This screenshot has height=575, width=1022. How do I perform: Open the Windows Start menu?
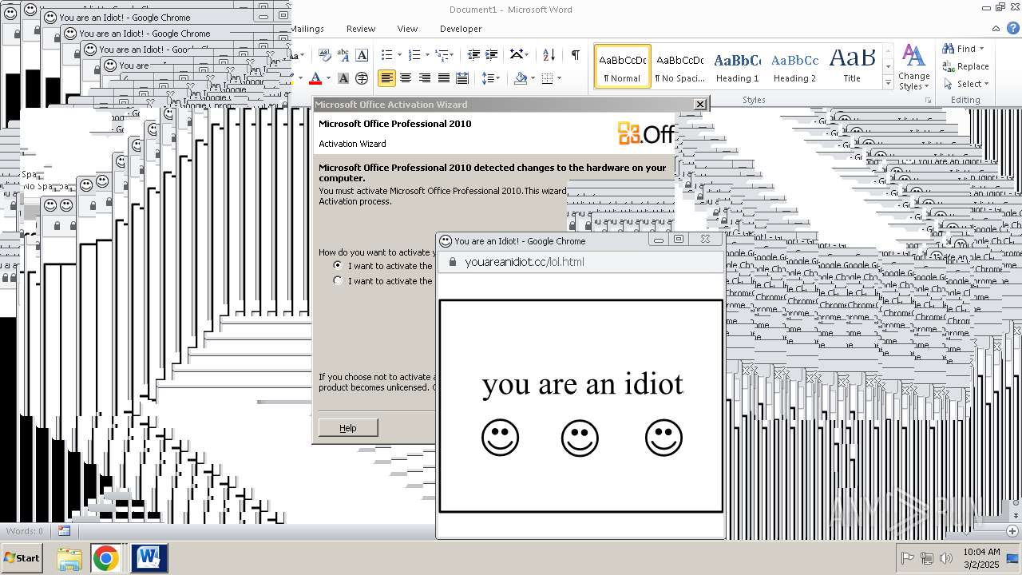(22, 558)
